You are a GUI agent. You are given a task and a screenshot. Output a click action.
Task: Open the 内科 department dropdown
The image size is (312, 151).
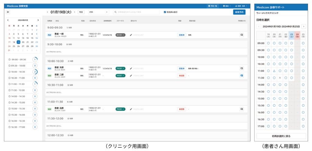tap(99, 12)
